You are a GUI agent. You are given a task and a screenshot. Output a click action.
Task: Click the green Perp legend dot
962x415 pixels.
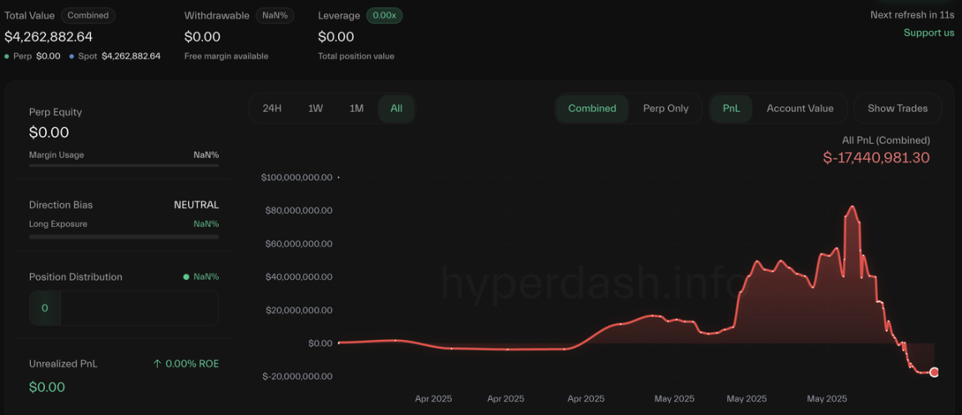[7, 56]
